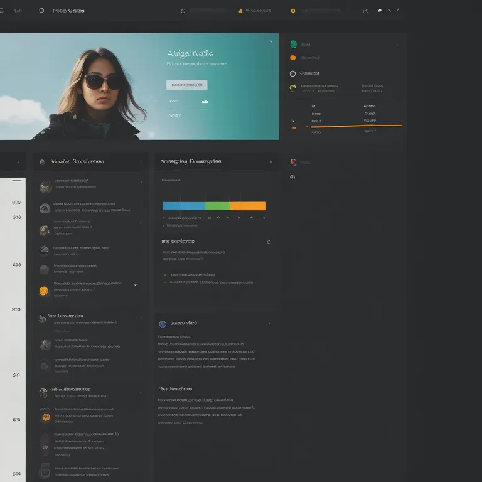Click the orange circle icon below the green one
The width and height of the screenshot is (482, 482).
pos(292,58)
